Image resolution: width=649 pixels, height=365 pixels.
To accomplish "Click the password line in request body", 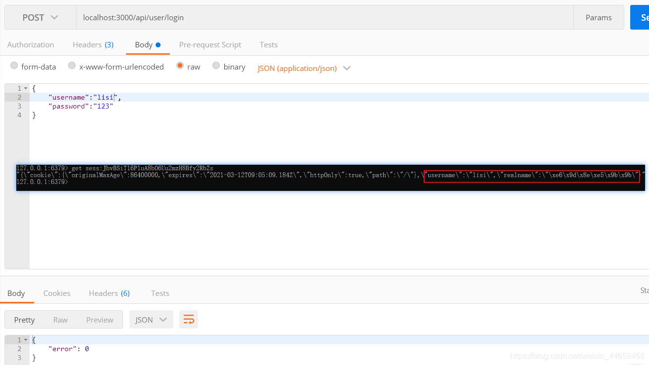I will (x=339, y=106).
